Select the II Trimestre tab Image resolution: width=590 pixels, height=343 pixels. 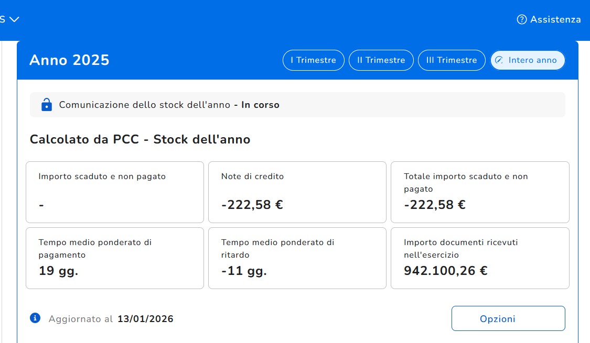(381, 60)
